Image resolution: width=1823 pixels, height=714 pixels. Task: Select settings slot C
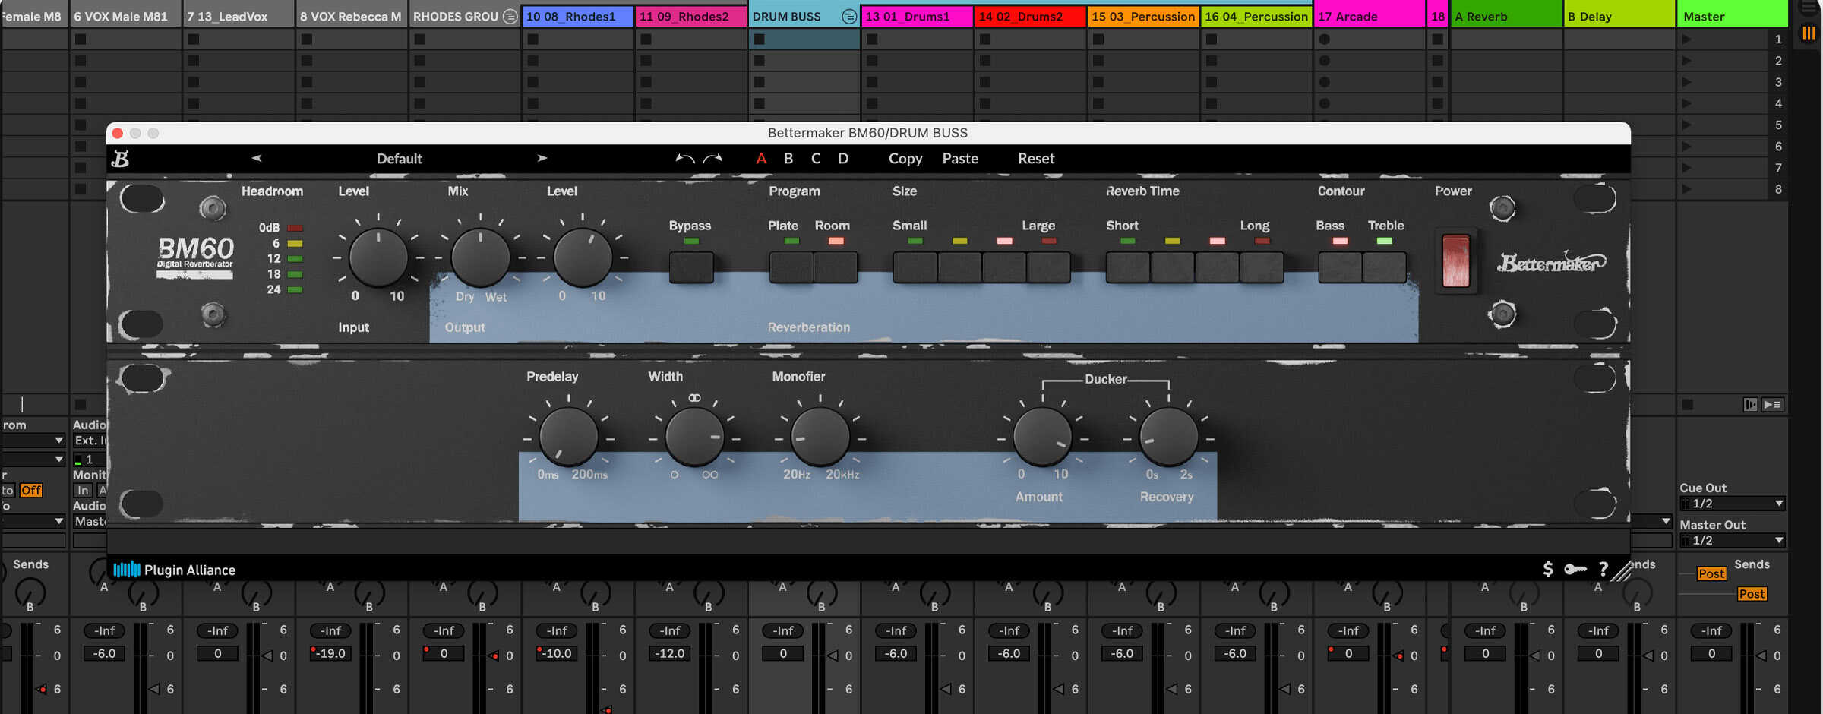pos(816,158)
